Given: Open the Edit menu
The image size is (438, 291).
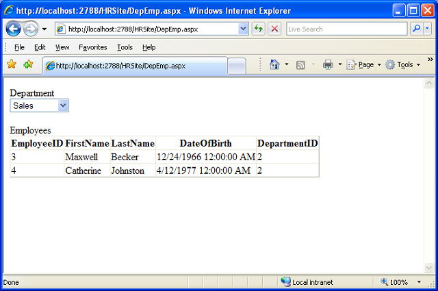Looking at the screenshot, I should [40, 47].
